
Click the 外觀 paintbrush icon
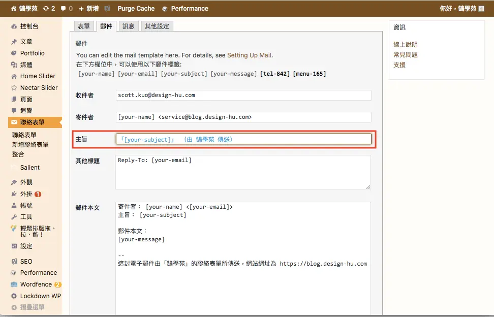[14, 182]
